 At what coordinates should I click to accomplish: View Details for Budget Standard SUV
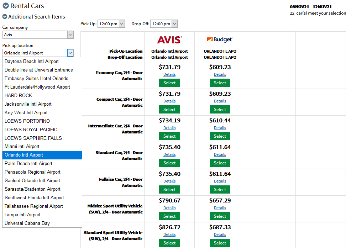220,235
